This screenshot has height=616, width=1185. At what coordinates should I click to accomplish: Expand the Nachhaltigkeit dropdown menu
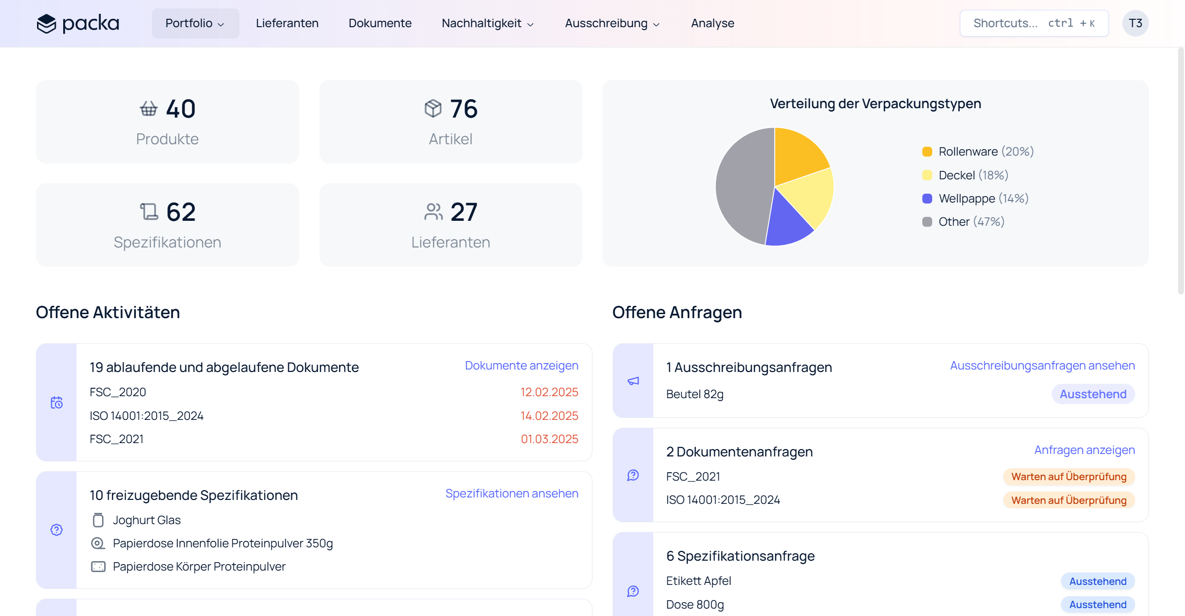(487, 23)
